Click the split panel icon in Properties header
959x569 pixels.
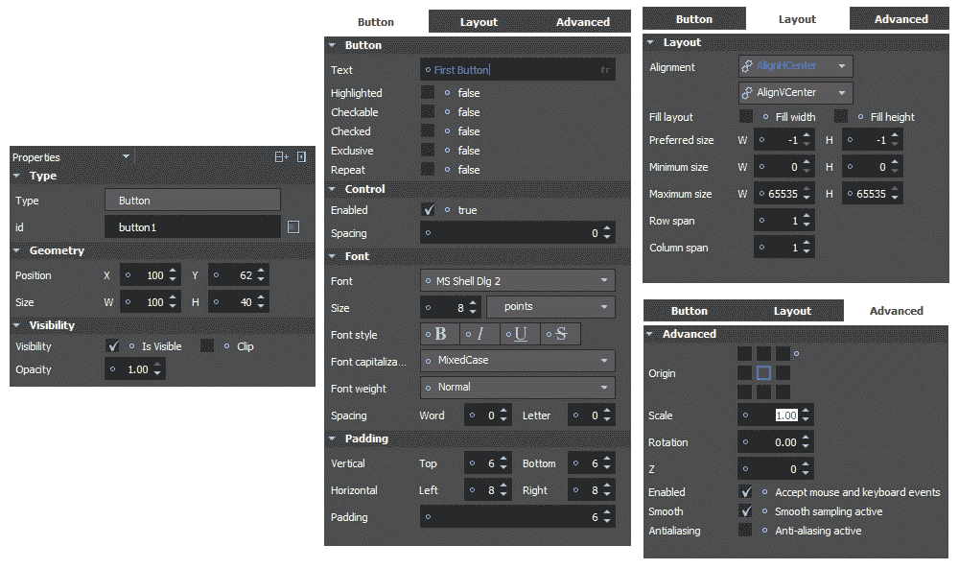coord(281,156)
